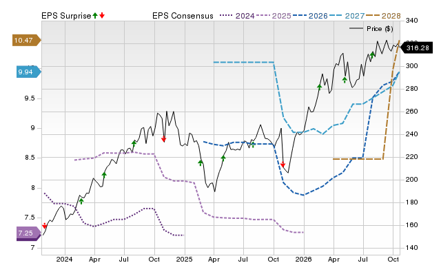Click the 260 label on the price axis

[x=412, y=112]
